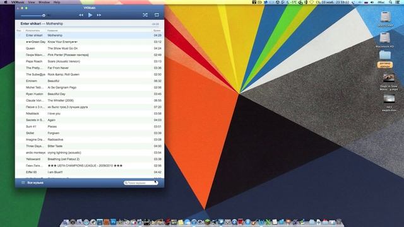Screen dimensions: 404x227
Task: Select the UEFA CHAMPIONS LEAGUE track
Action: tap(90, 165)
